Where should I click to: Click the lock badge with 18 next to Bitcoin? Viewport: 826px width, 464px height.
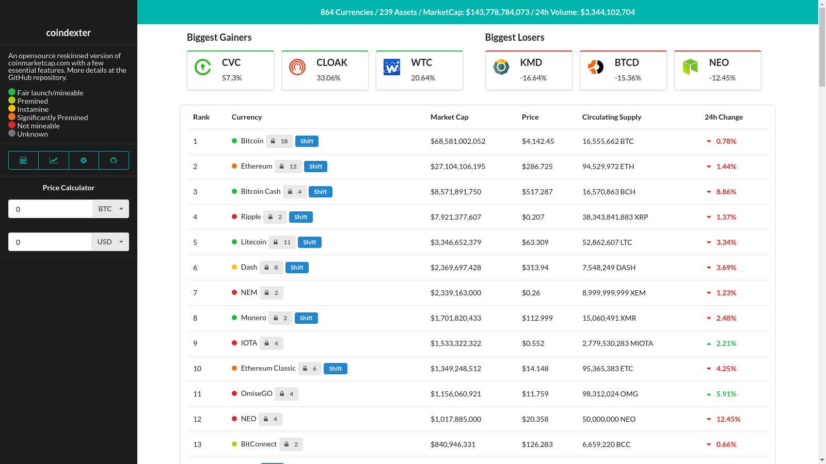279,141
